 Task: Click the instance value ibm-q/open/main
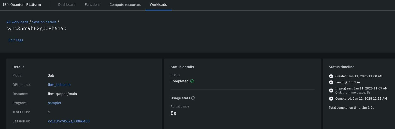(x=62, y=94)
